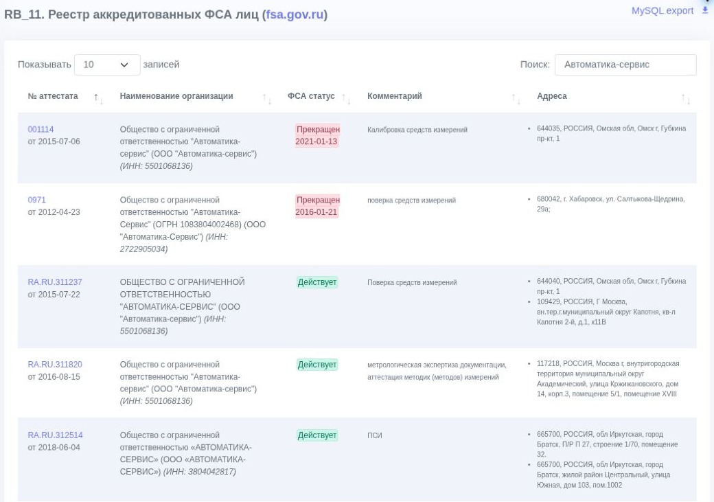This screenshot has width=714, height=502.
Task: Open the fsa.gov.ru link in heading
Action: pos(295,14)
